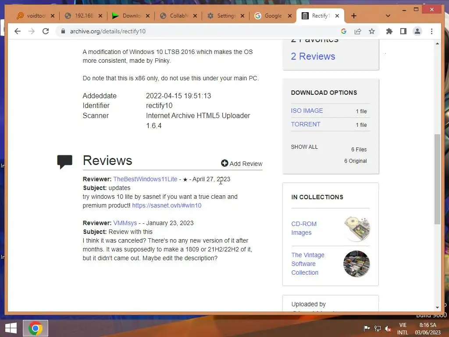449x337 pixels.
Task: Click the scrollbar down arrow
Action: point(437,308)
